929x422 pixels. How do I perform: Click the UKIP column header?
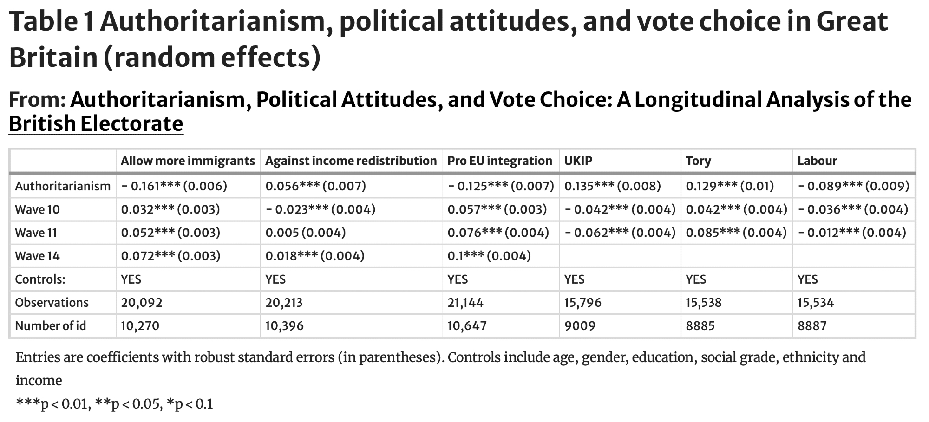click(x=578, y=161)
